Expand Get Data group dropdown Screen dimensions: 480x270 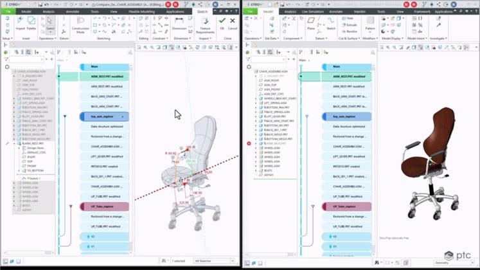272,39
